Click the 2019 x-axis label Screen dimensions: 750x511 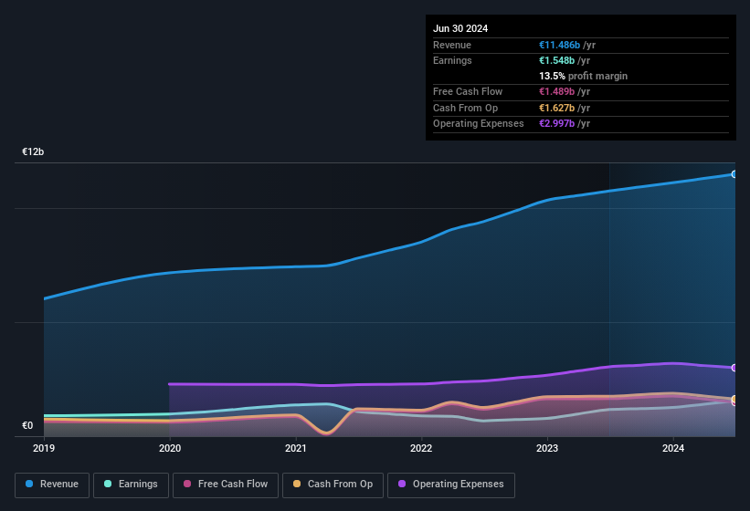[x=44, y=448]
